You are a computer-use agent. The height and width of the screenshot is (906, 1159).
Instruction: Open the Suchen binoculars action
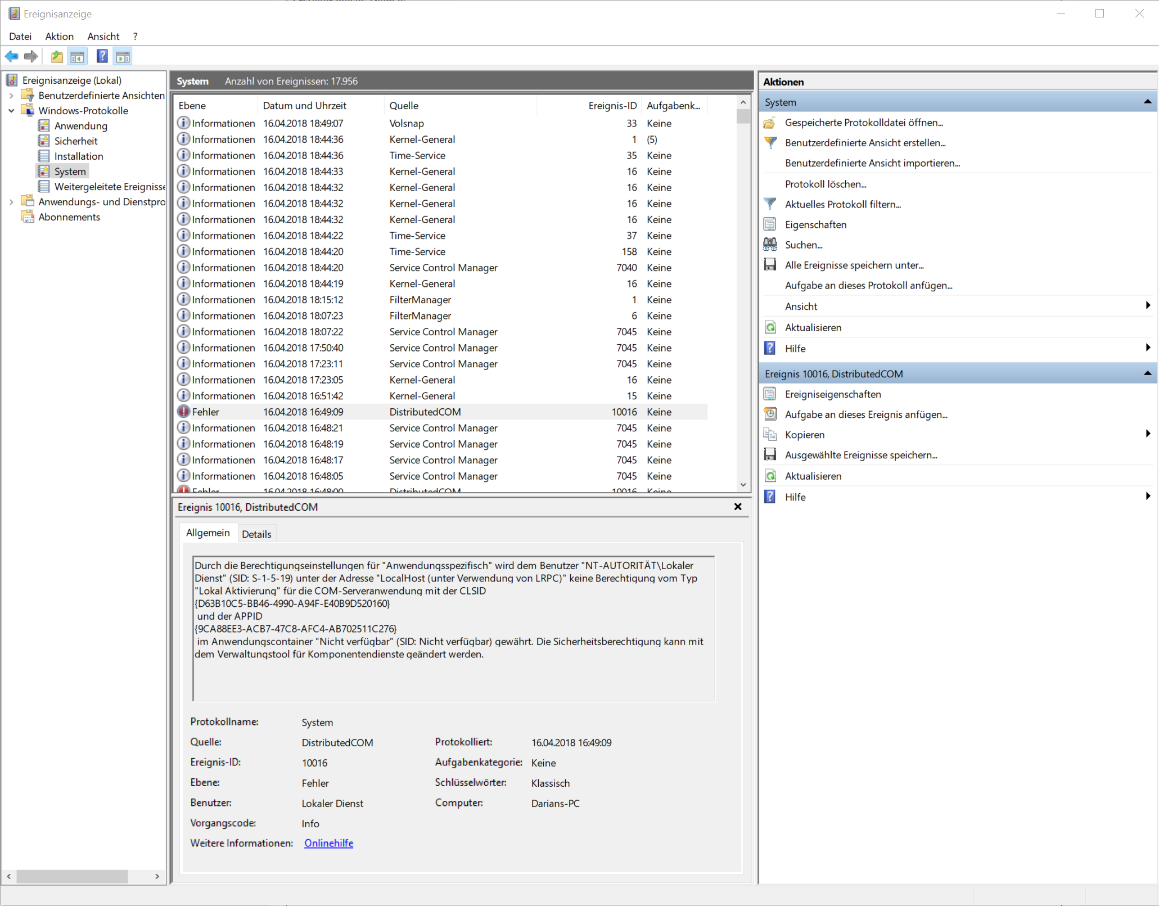770,245
